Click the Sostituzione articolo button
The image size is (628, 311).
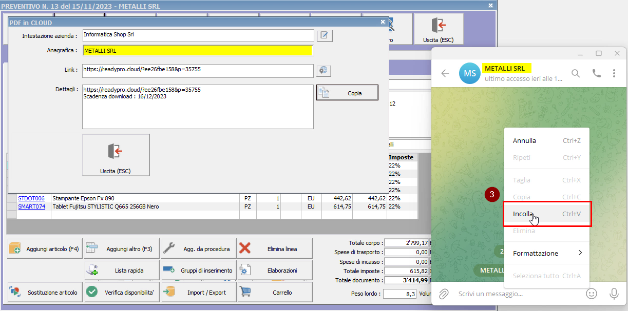[x=45, y=292]
